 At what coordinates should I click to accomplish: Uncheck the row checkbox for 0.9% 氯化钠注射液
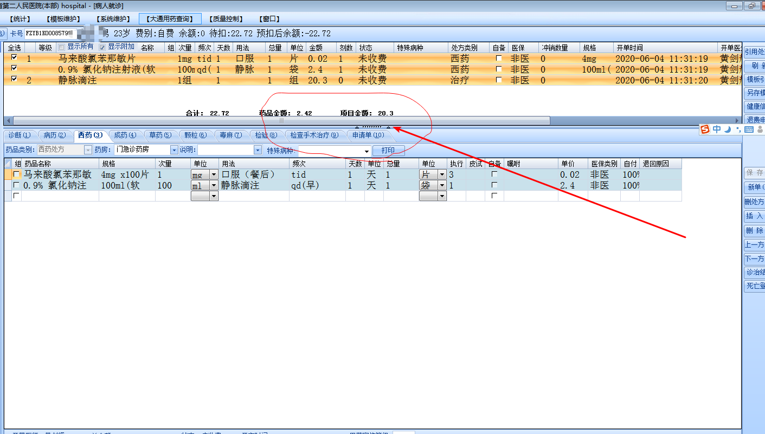click(14, 69)
